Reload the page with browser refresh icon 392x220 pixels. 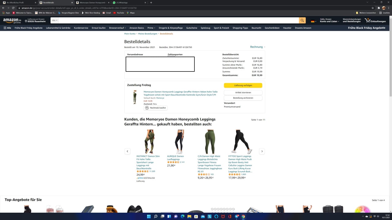(13, 8)
